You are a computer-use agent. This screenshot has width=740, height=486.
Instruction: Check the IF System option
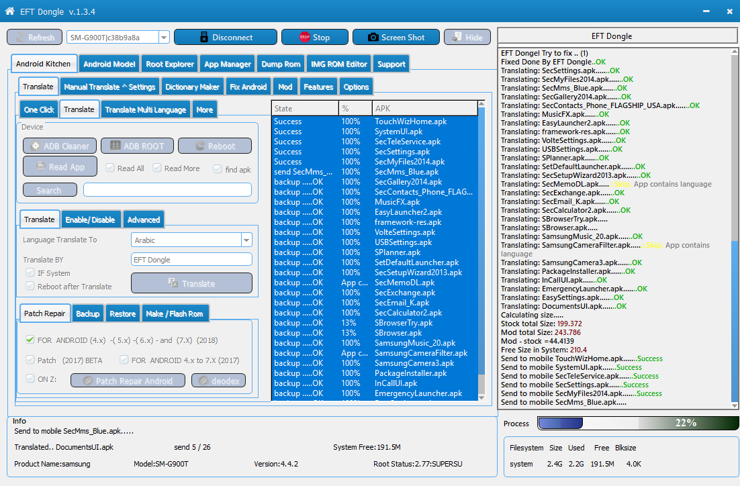coord(30,273)
